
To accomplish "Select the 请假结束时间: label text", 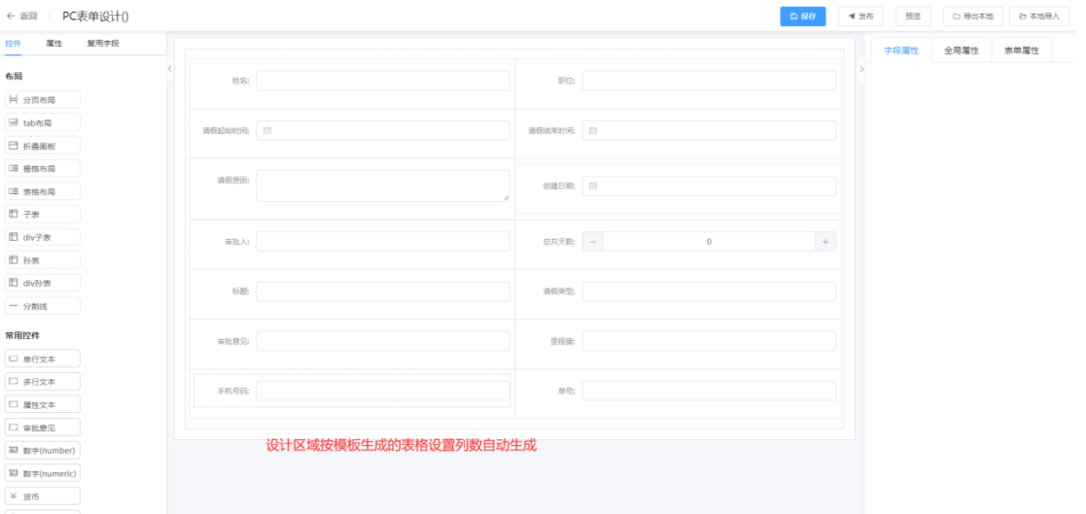I will tap(551, 131).
